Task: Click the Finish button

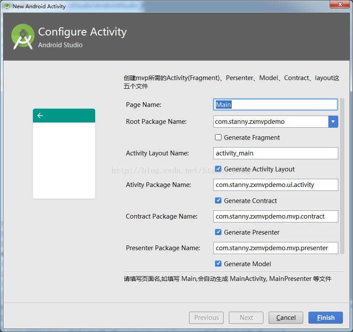Action: click(326, 318)
